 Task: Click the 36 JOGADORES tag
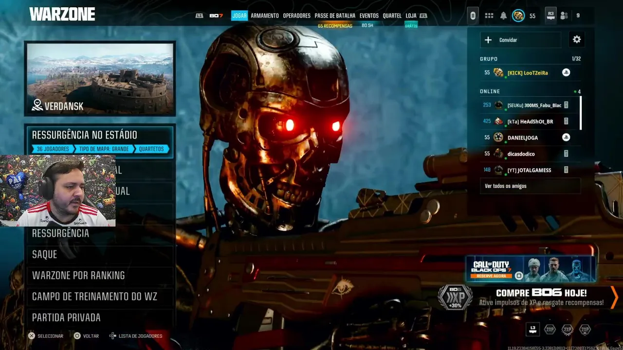(53, 149)
